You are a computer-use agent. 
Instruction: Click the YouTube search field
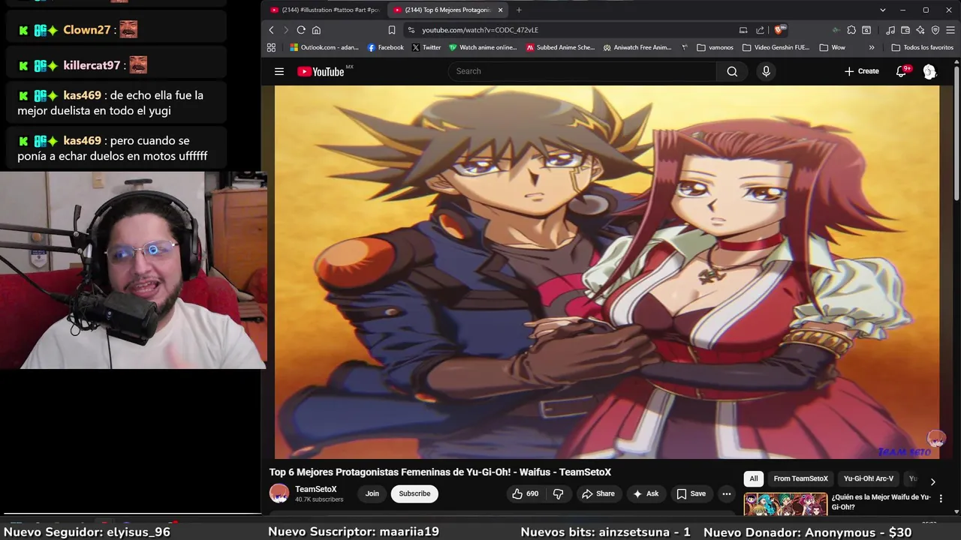583,71
